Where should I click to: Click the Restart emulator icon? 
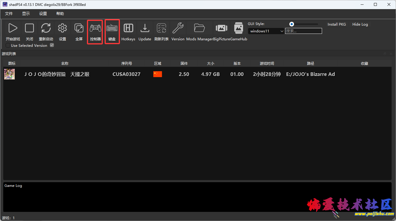46,28
